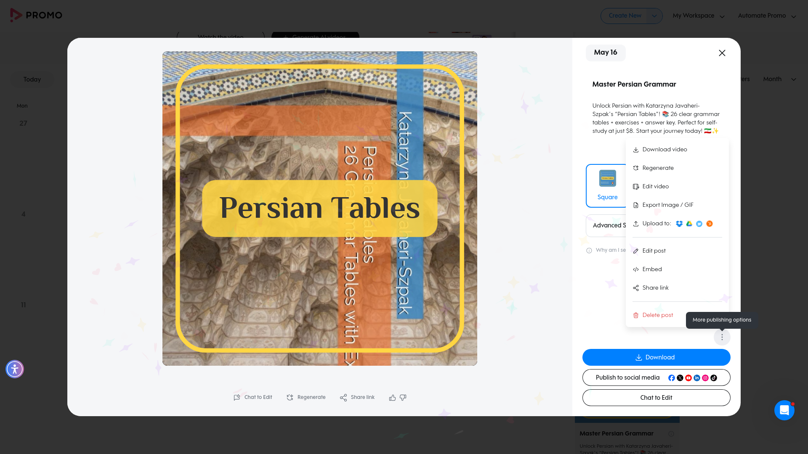Choose 'Embed' in the options menu
Image resolution: width=808 pixels, height=454 pixels.
[x=677, y=269]
